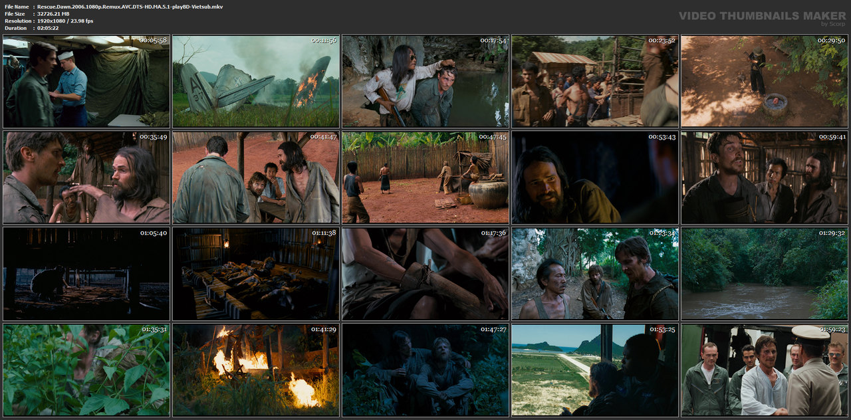Image resolution: width=851 pixels, height=420 pixels.
Task: Open the thumbnail stamped 01:05:40
Action: pos(86,274)
